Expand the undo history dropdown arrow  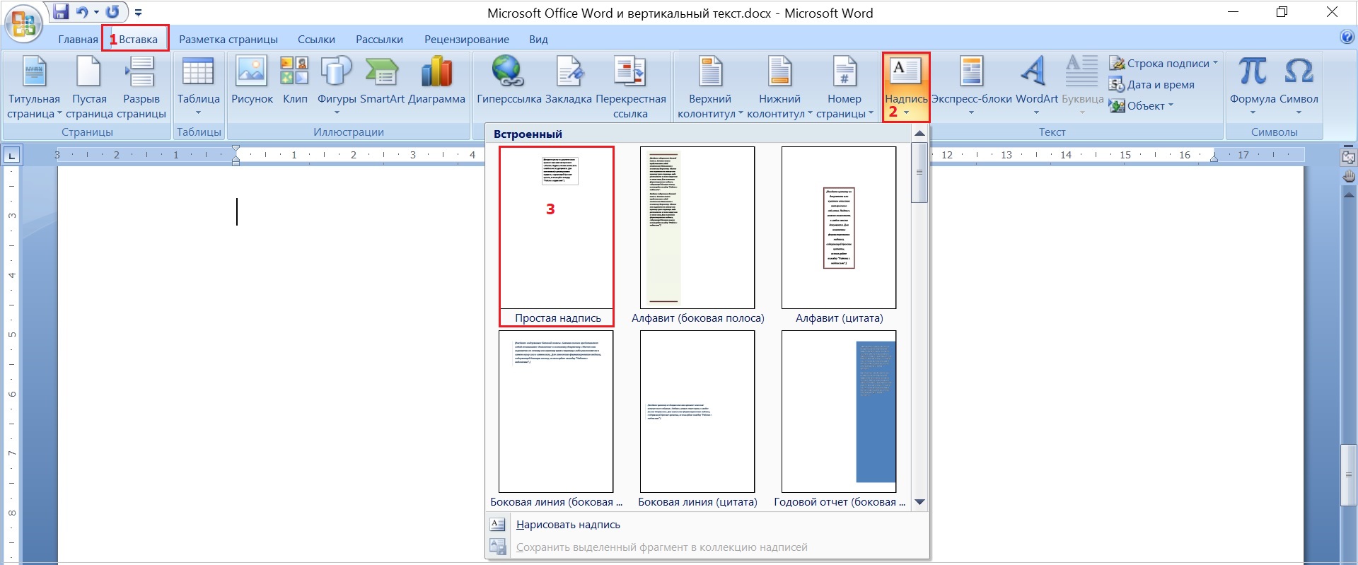coord(96,12)
